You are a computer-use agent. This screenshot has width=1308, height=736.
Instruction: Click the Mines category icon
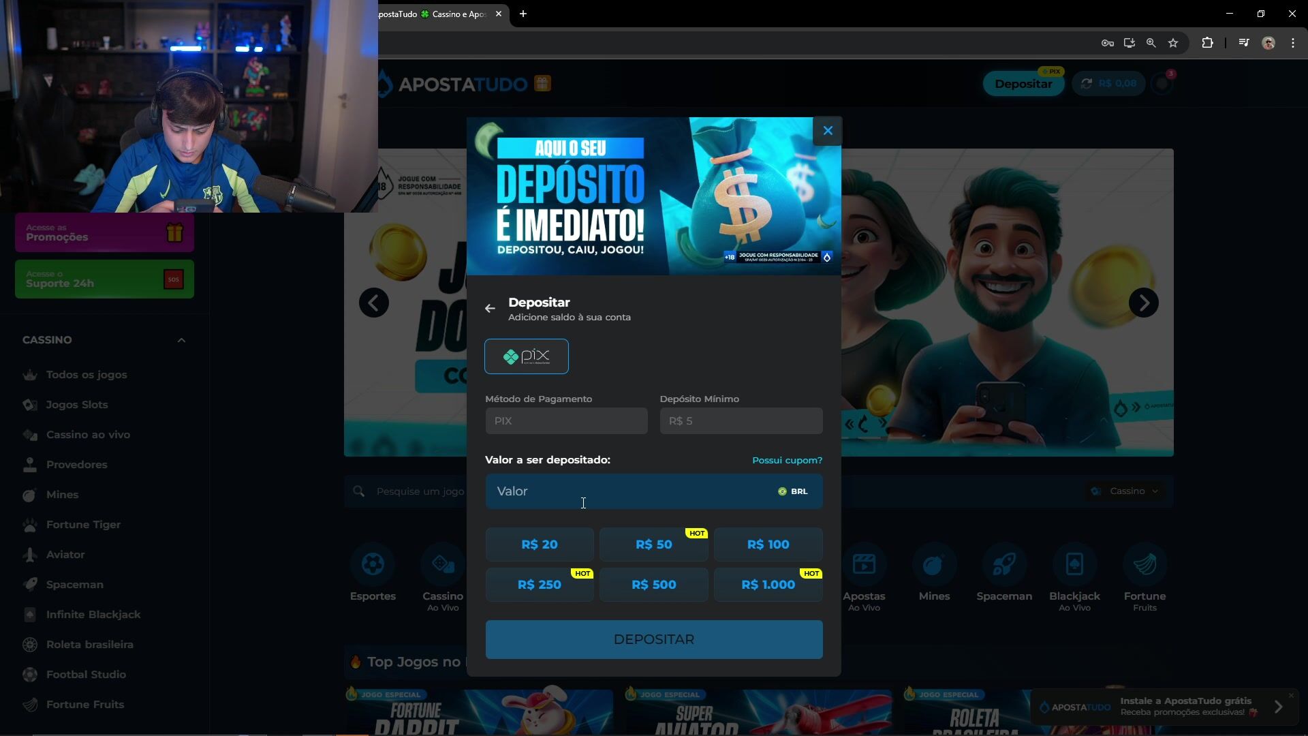click(934, 564)
